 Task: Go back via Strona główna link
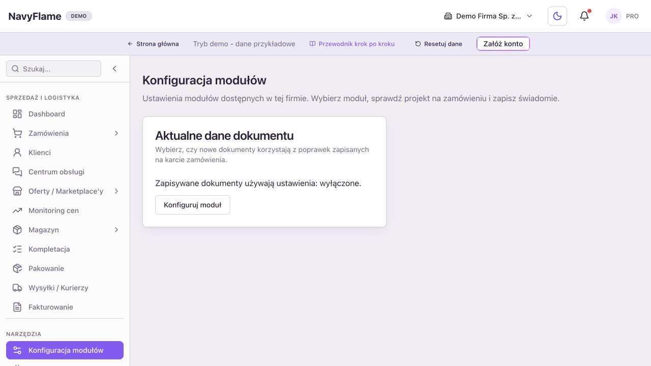(153, 44)
